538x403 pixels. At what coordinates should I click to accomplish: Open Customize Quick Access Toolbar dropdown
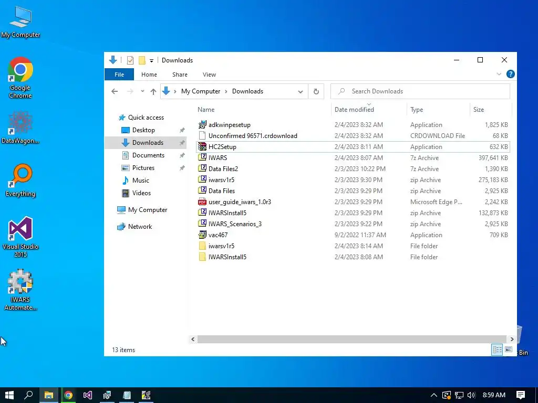[x=151, y=61]
